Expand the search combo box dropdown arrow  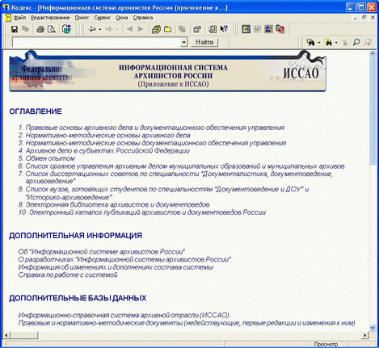(184, 42)
